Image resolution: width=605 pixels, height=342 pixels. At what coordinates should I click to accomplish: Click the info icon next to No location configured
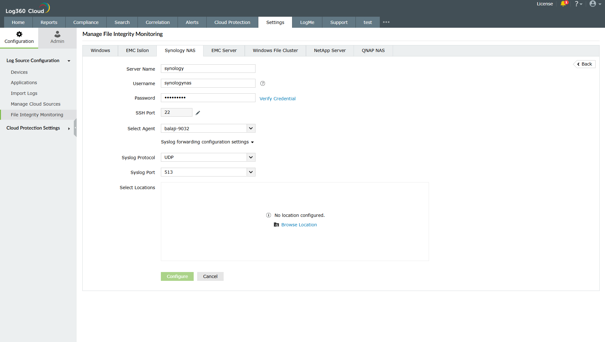(x=268, y=215)
